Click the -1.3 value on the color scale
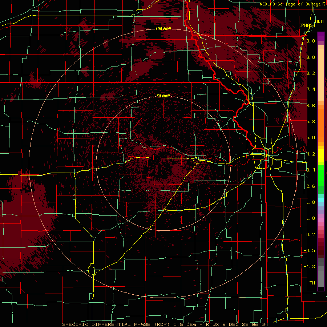The width and height of the screenshot is (327, 327). 310,267
